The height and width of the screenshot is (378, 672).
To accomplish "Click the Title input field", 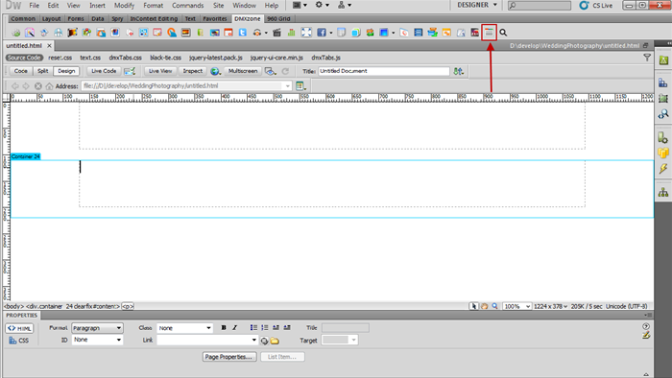I will point(384,72).
